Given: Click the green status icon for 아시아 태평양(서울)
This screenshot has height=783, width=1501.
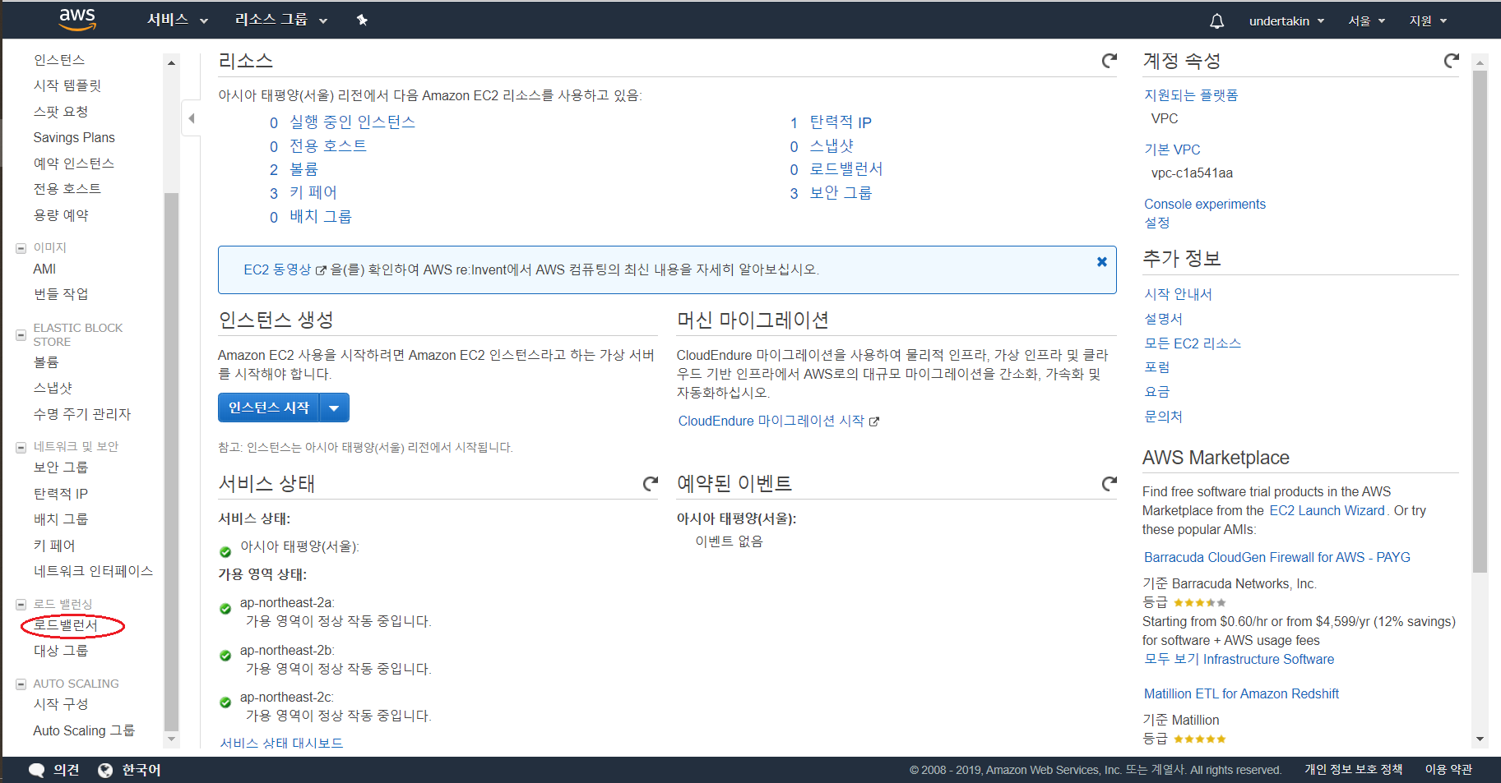Looking at the screenshot, I should pyautogui.click(x=225, y=552).
